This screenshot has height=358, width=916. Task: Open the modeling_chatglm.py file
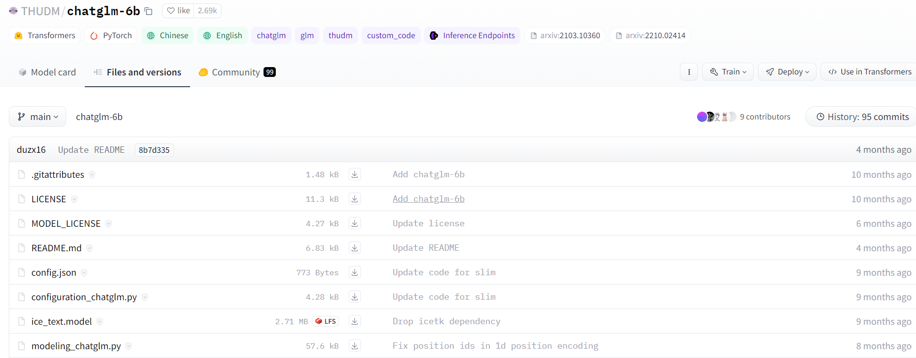click(76, 346)
